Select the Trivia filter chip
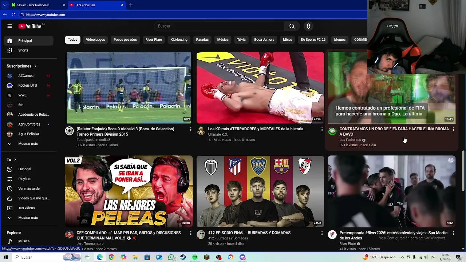The image size is (466, 262). pos(241,40)
